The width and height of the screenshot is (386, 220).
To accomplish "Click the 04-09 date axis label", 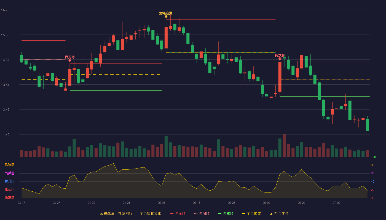I will click(91, 203).
